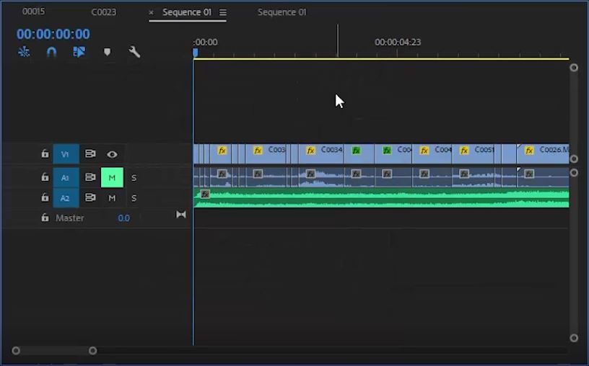589x366 pixels.
Task: Click the fx badge on C0026 clip
Action: coord(529,151)
